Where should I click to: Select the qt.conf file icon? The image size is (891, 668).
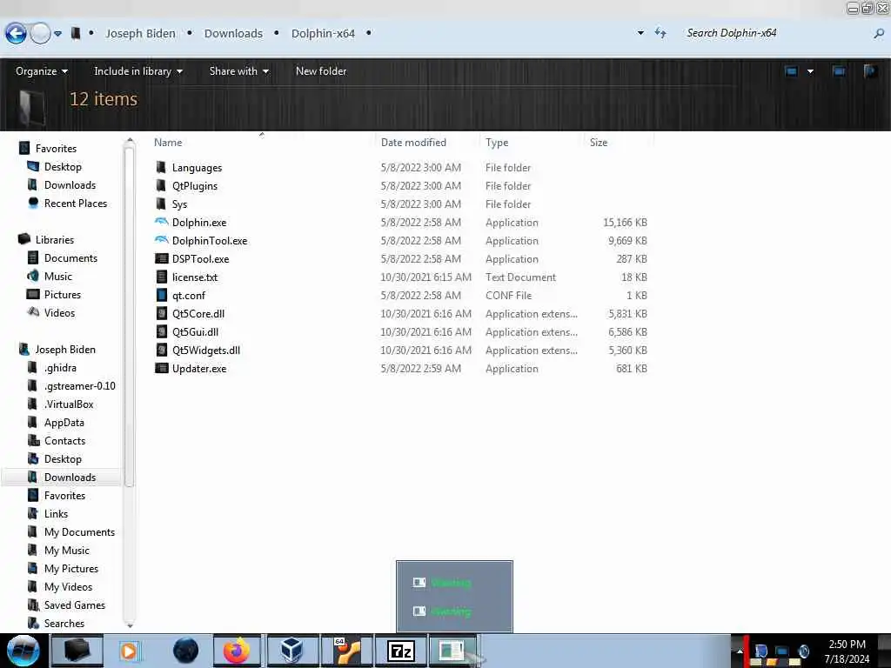tap(162, 296)
